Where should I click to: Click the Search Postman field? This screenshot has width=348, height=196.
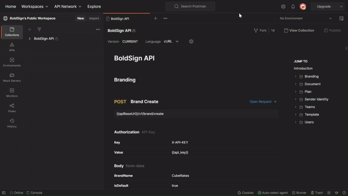point(190,7)
